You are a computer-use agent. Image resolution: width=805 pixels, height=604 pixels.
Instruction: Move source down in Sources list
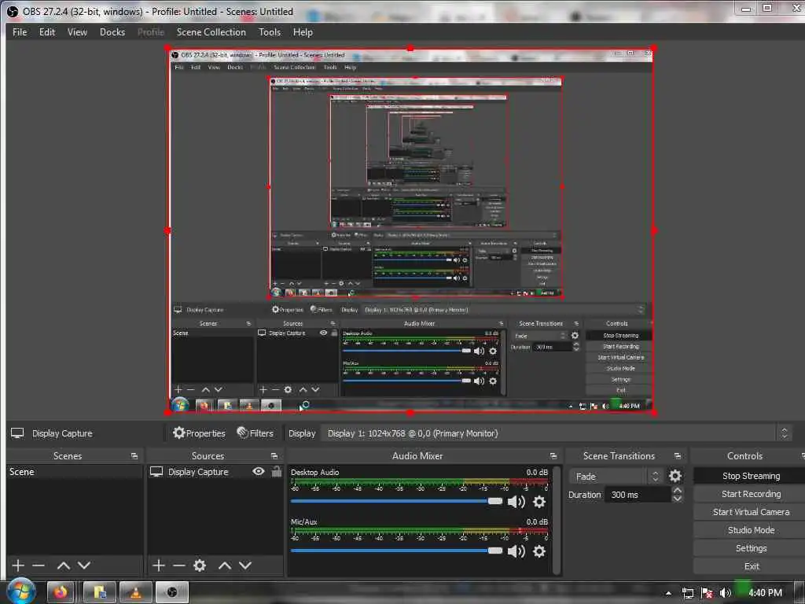(x=245, y=565)
